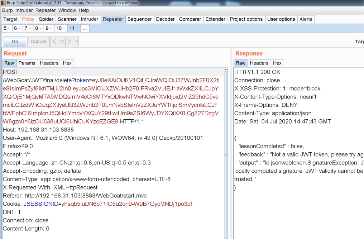Click the Content-Type: application/json response header
The image size is (364, 239).
click(x=273, y=113)
